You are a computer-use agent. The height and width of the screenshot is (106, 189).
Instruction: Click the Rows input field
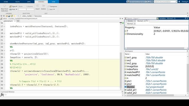(22, 9)
